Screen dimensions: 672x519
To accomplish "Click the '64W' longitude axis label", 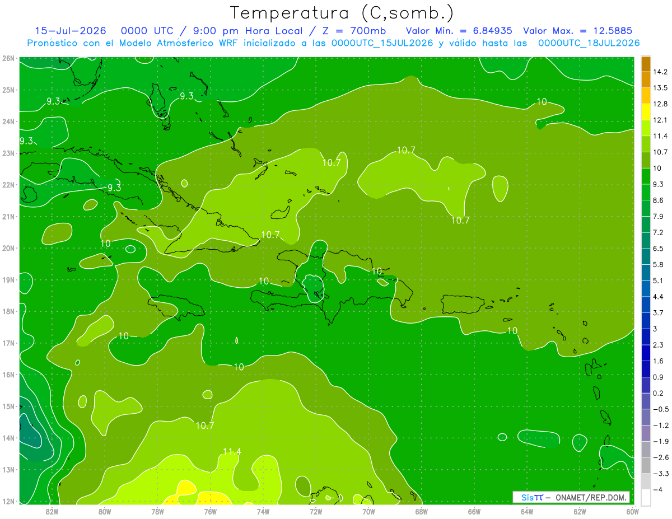I will tap(527, 511).
